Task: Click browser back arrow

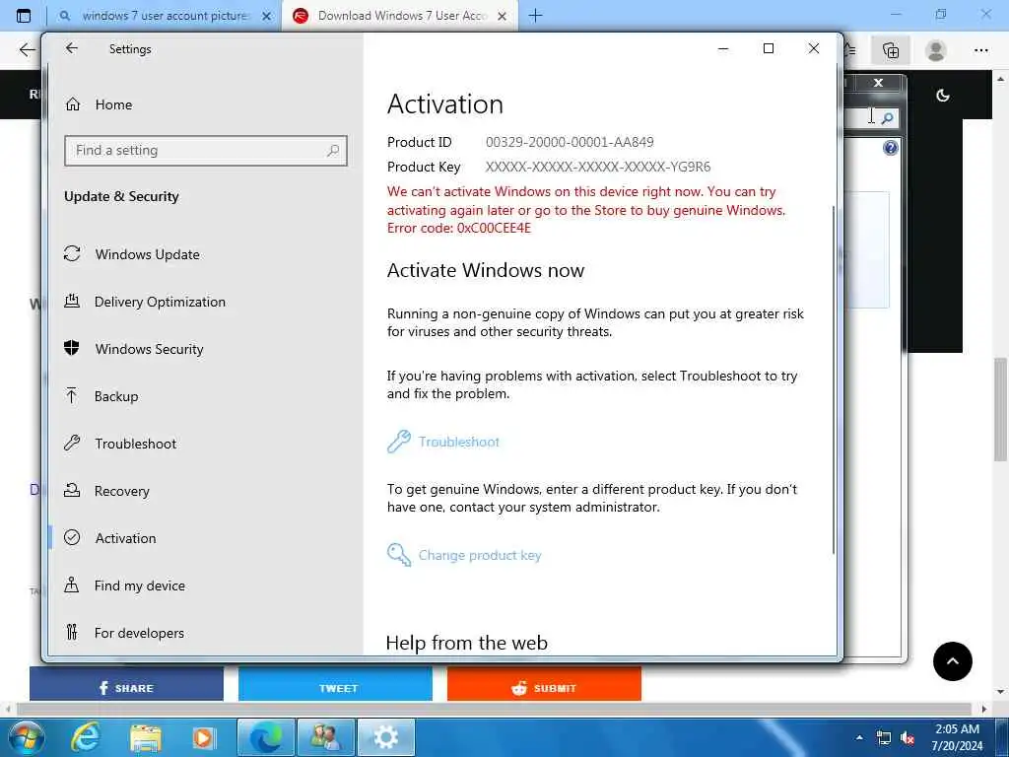Action: coord(27,49)
